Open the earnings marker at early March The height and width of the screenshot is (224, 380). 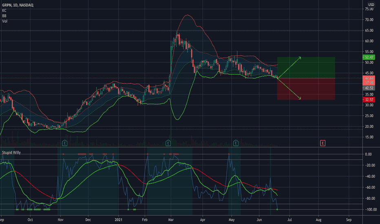pos(168,143)
